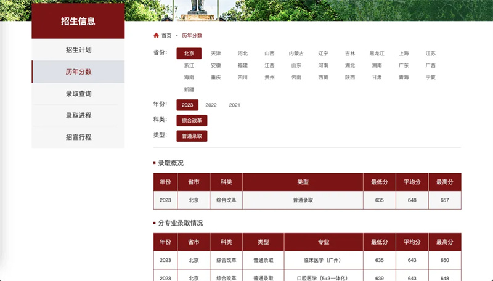
Task: Choose 陕西 province
Action: pos(350,77)
